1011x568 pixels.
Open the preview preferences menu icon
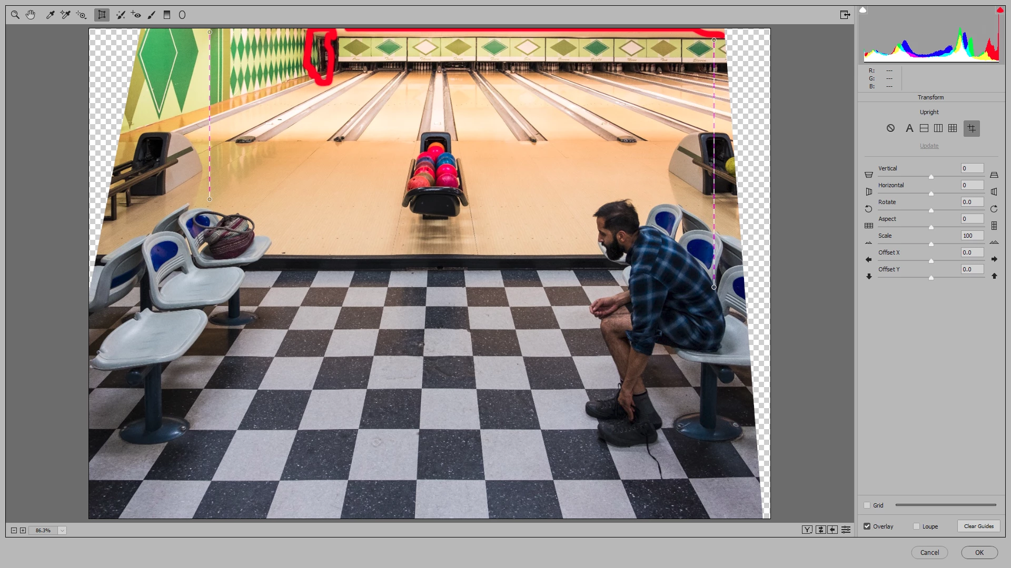tap(846, 530)
